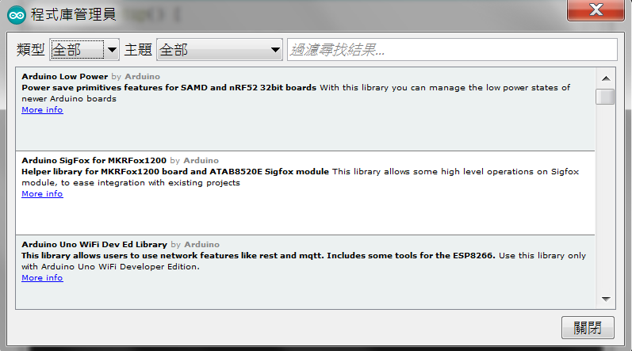Image resolution: width=632 pixels, height=351 pixels.
Task: Click the Helper library for MKRFox1200 description
Action: pyautogui.click(x=175, y=172)
